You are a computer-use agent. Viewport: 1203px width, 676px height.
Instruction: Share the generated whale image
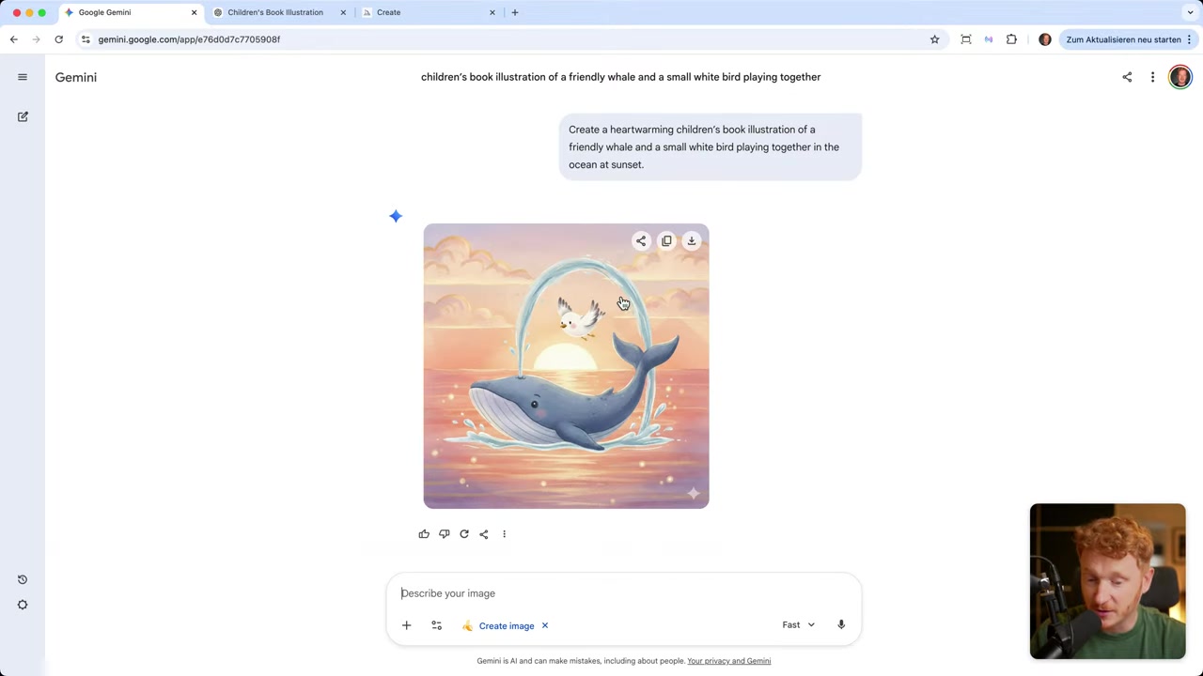[x=641, y=241]
